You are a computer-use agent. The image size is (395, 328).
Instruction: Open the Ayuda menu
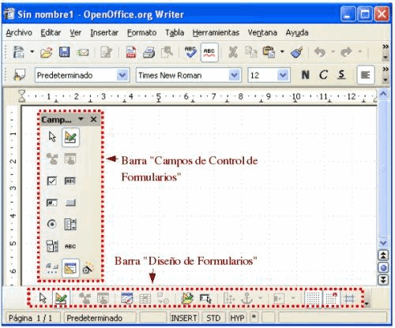point(297,32)
